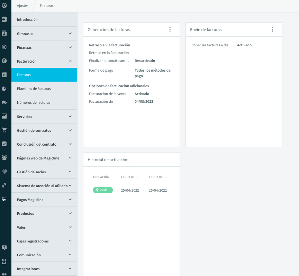Collapse the Facturación section

[x=44, y=61]
